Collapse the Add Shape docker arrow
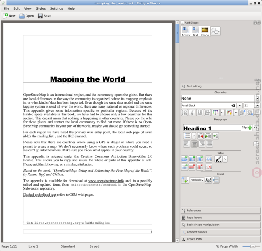The image size is (262, 251). click(x=182, y=23)
